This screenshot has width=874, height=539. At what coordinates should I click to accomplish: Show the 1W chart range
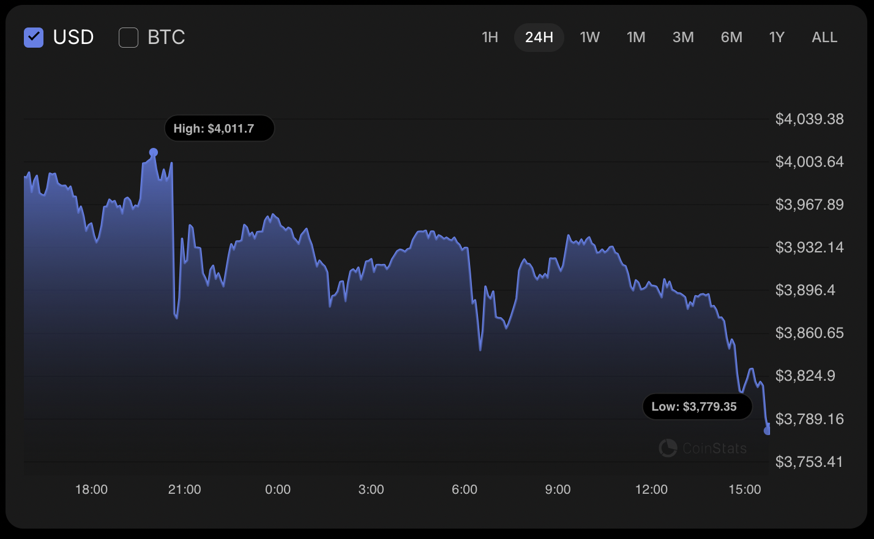589,37
